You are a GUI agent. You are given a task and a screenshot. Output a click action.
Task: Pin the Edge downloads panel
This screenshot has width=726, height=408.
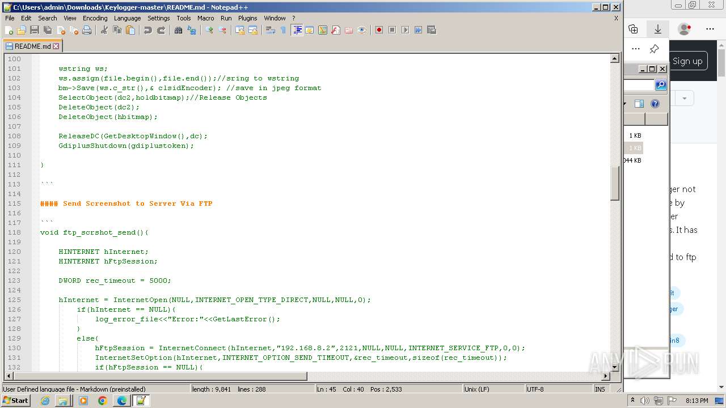pyautogui.click(x=654, y=49)
